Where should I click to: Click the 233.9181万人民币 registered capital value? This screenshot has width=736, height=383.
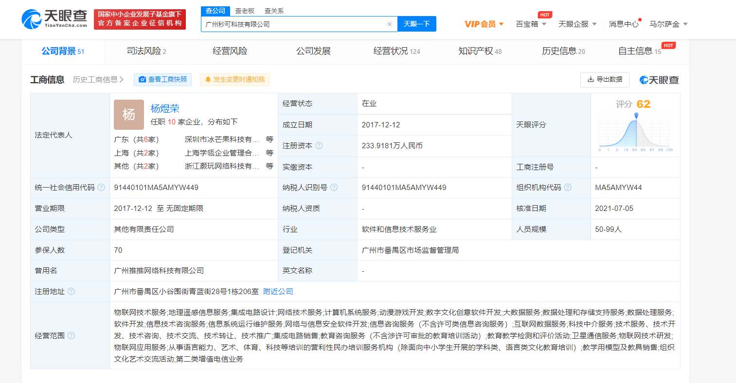392,146
